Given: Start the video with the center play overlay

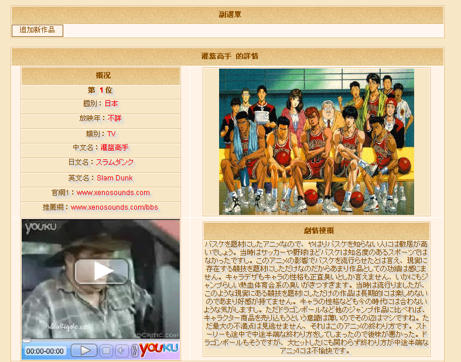Looking at the screenshot, I should click(x=101, y=271).
